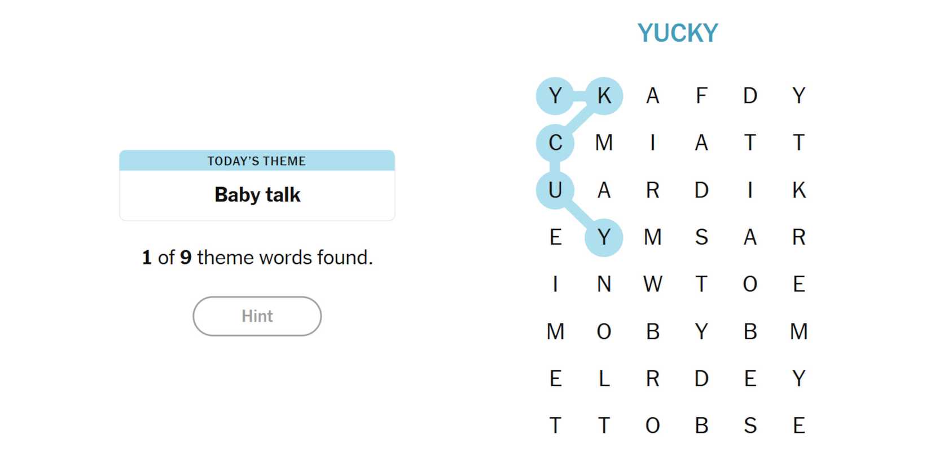Click the highlighted letter U
Image resolution: width=931 pixels, height=465 pixels.
[x=555, y=191]
